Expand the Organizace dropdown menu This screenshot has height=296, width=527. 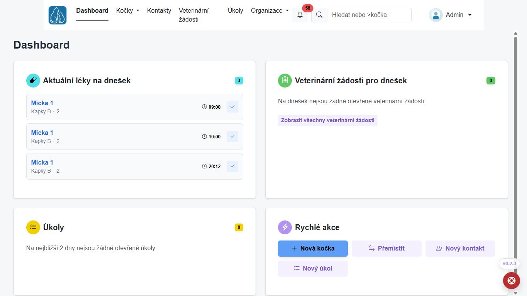270,11
